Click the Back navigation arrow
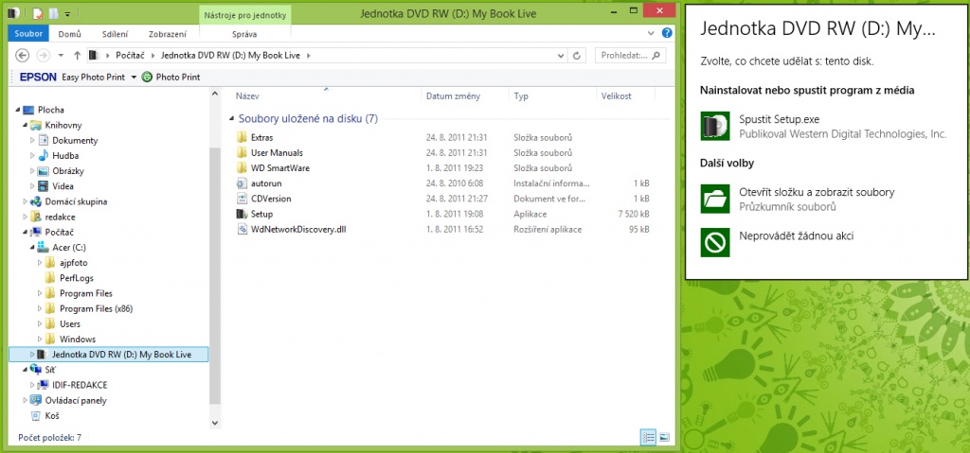This screenshot has width=970, height=453. 23,56
